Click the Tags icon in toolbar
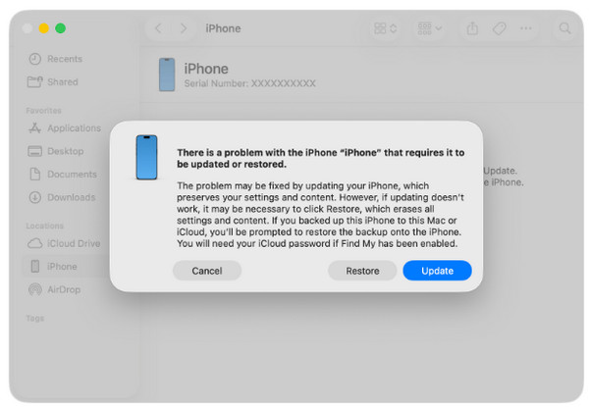 [x=500, y=28]
